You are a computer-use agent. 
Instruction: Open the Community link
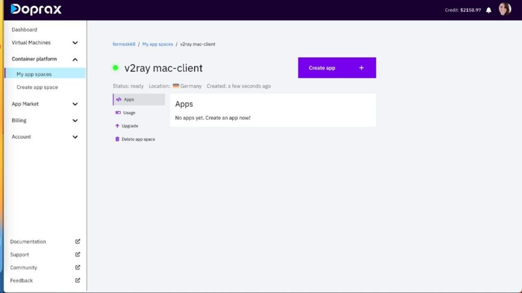[x=23, y=268]
